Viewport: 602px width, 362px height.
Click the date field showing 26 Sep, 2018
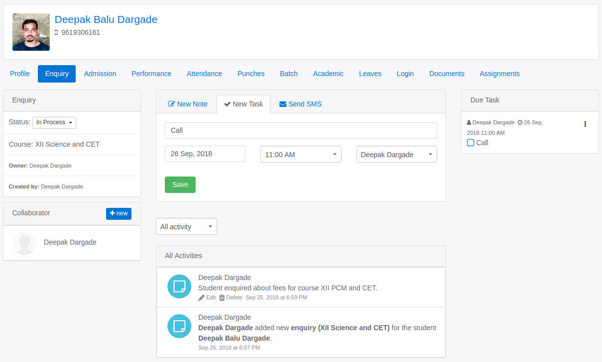(x=204, y=154)
